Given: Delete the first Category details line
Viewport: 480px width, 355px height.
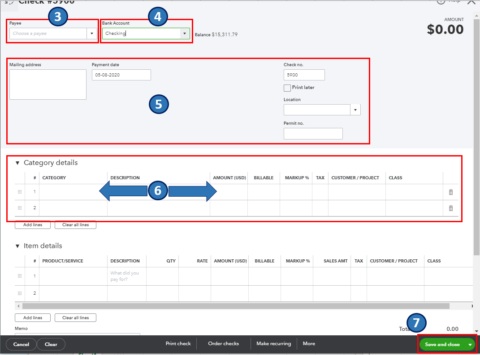Looking at the screenshot, I should point(450,192).
